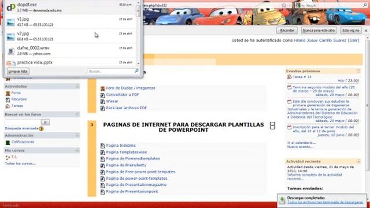Click the Recursos icon in Actividades

[x=8, y=100]
